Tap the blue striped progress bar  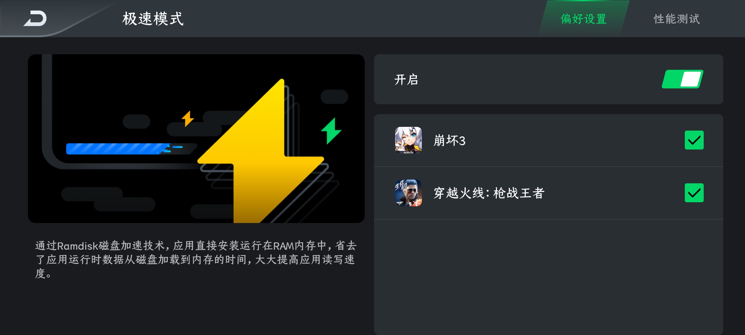pyautogui.click(x=118, y=149)
